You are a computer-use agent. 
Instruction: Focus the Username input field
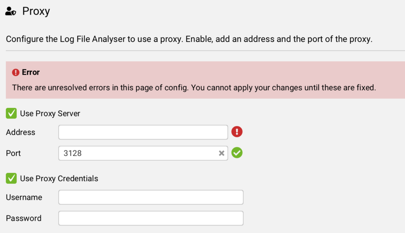point(151,197)
